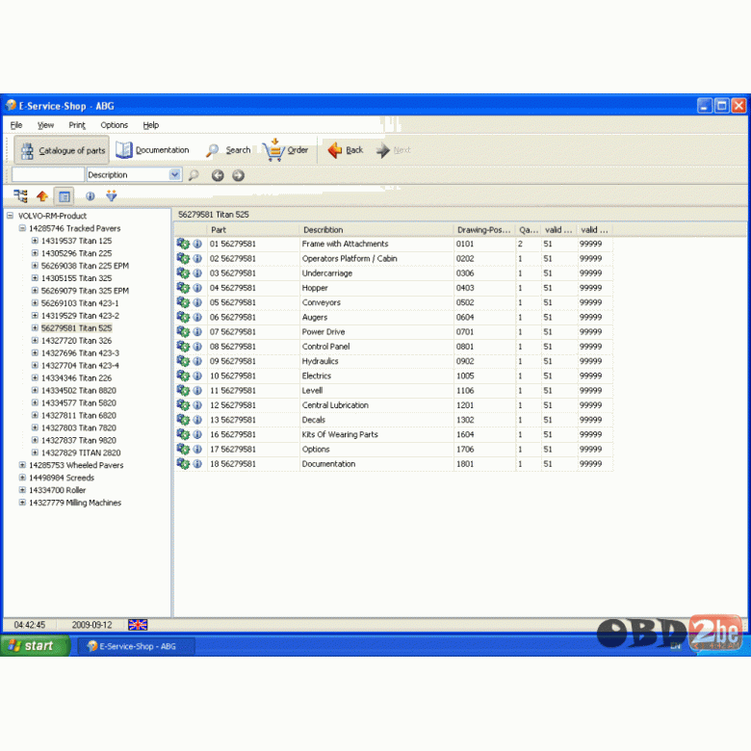
Task: Expand the 56279581 Titan 525 node
Action: pyautogui.click(x=35, y=327)
